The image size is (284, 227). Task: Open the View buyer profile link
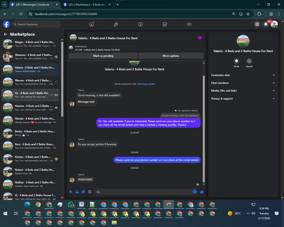pyautogui.click(x=146, y=84)
